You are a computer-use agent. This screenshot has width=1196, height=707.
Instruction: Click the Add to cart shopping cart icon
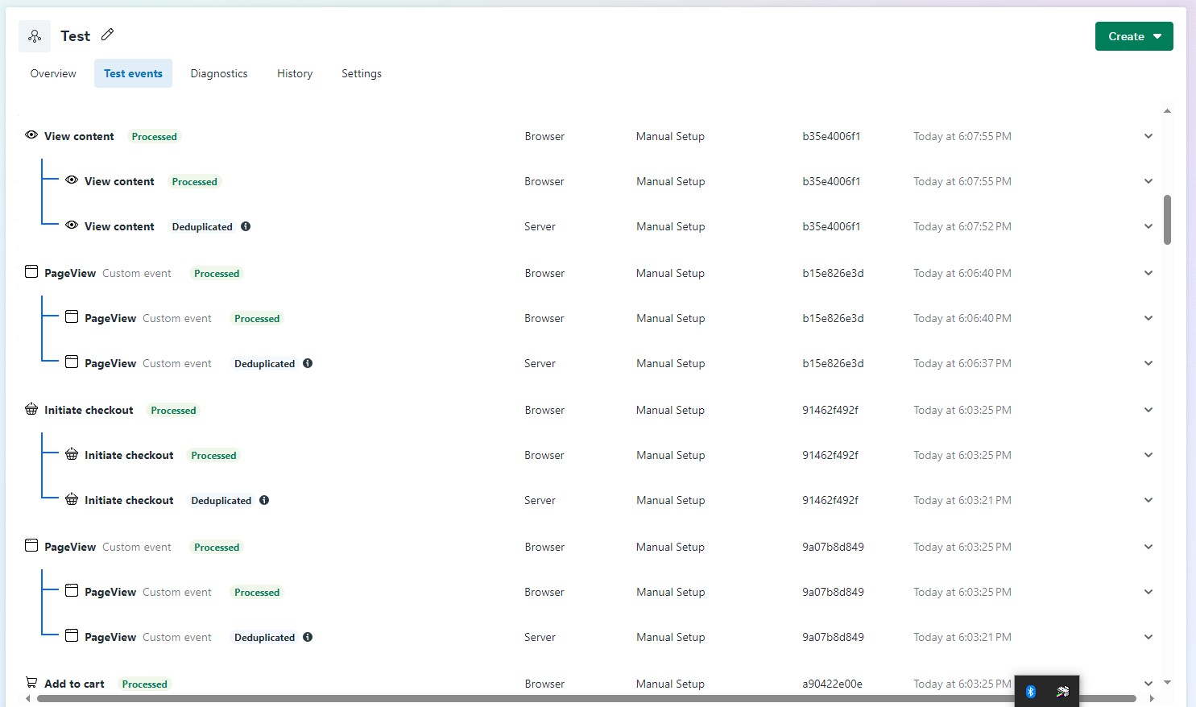coord(31,682)
